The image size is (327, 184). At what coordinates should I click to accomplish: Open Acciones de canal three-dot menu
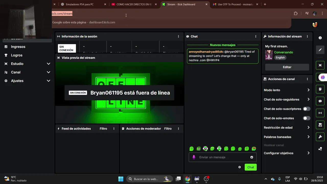307,79
